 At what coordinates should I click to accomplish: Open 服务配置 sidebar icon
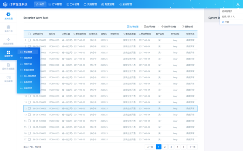[8, 78]
